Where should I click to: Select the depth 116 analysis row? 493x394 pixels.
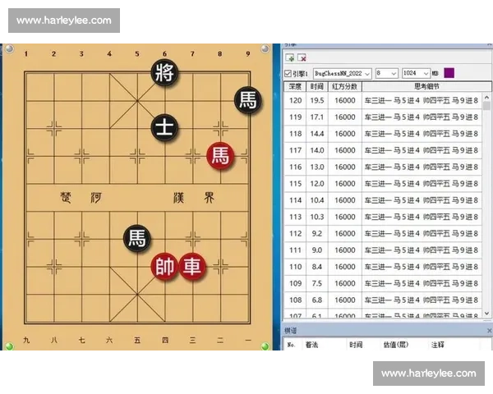[x=383, y=167]
